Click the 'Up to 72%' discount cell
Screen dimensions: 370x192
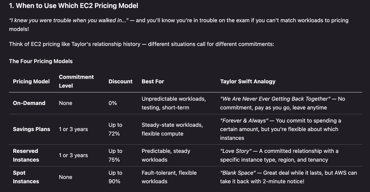pyautogui.click(x=115, y=129)
